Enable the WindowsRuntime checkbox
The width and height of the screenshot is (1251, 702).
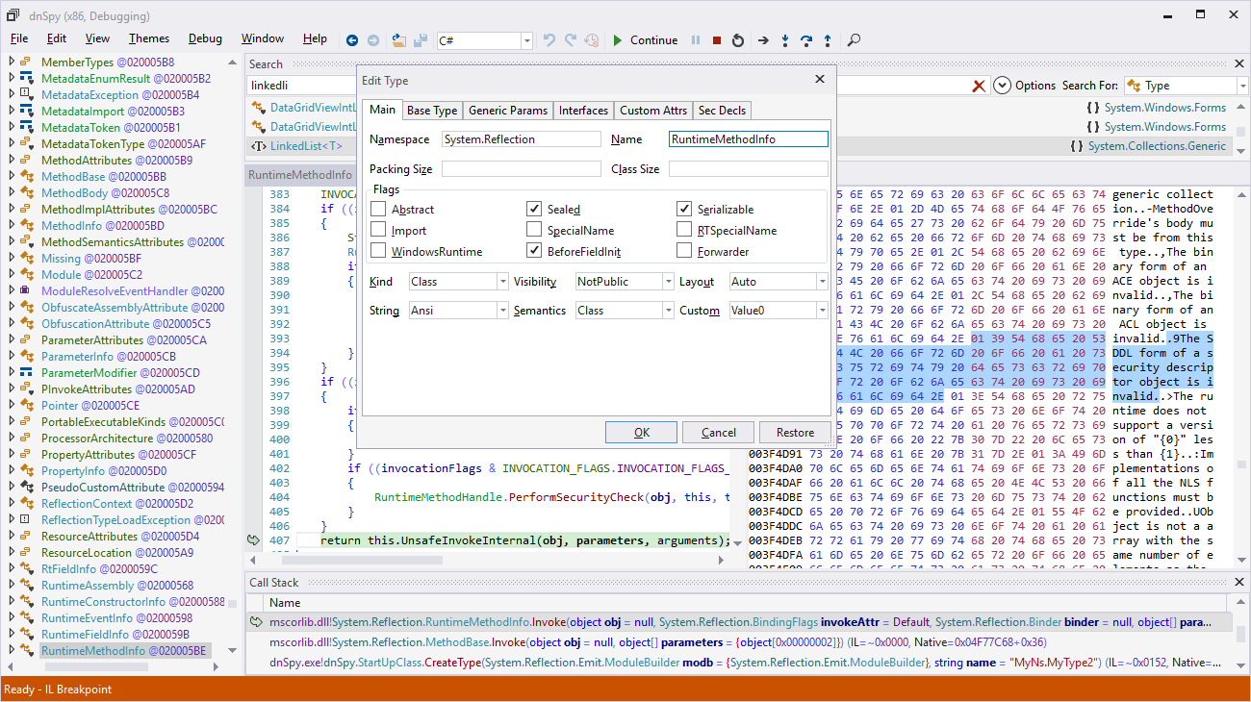tap(378, 251)
